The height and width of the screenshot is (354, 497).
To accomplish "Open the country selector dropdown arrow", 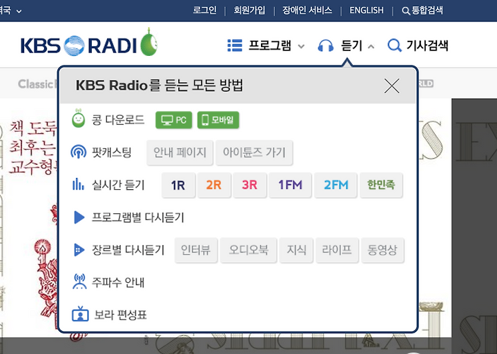I will point(19,11).
